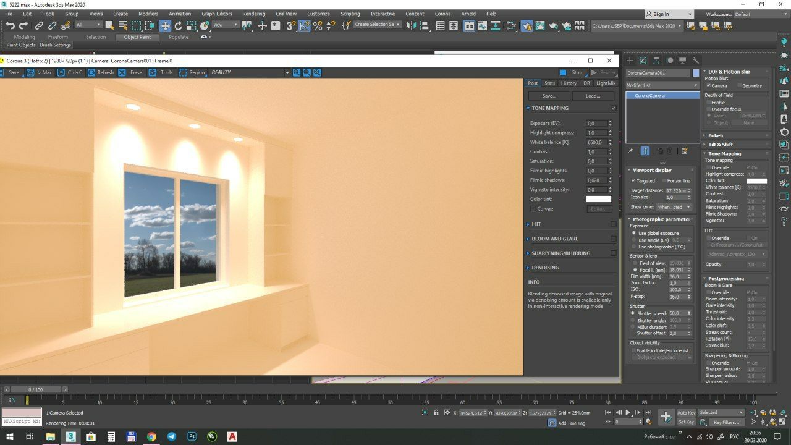Toggle the Tone Mapping checkbox in VFB
This screenshot has width=791, height=445.
point(614,108)
